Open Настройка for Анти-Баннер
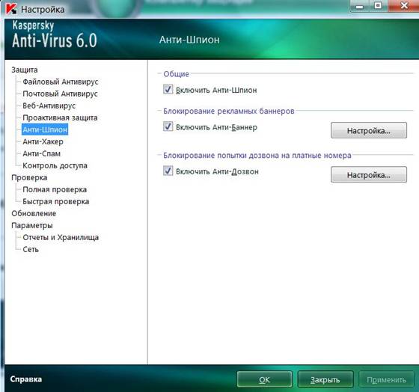This screenshot has width=419, height=392. click(x=369, y=130)
